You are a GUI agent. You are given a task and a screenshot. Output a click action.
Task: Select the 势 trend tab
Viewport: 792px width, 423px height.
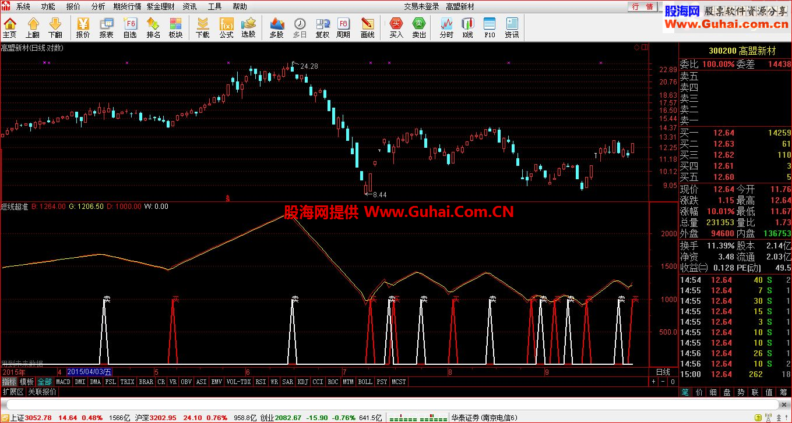(740, 392)
